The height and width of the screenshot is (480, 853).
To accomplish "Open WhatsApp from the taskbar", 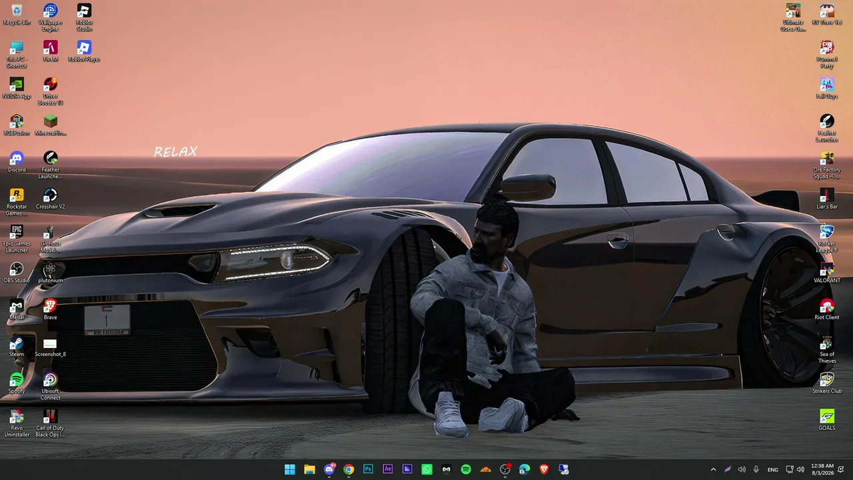I will 427,469.
